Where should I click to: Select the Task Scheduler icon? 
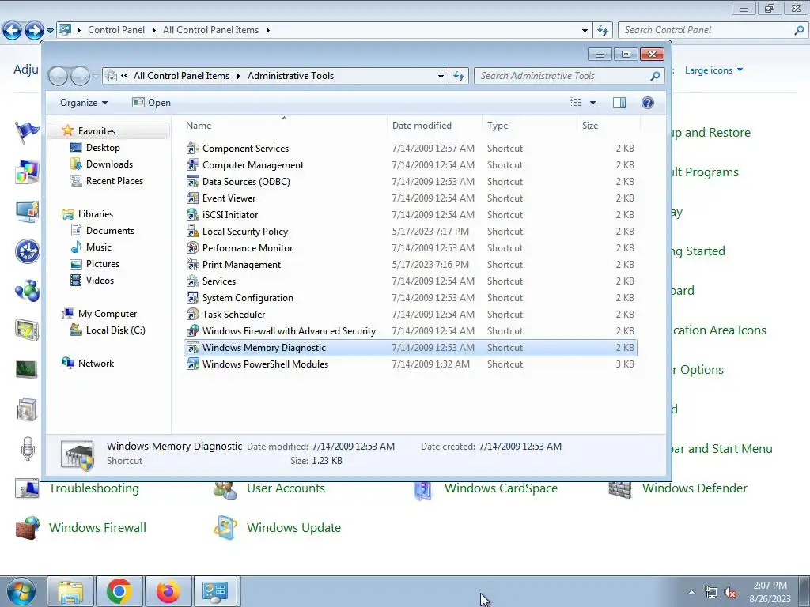tap(193, 315)
